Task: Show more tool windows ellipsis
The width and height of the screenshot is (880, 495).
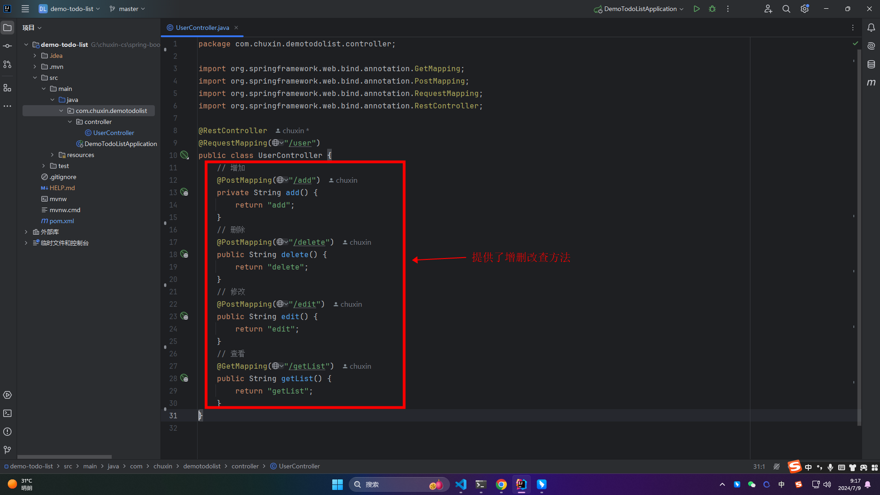Action: (7, 106)
